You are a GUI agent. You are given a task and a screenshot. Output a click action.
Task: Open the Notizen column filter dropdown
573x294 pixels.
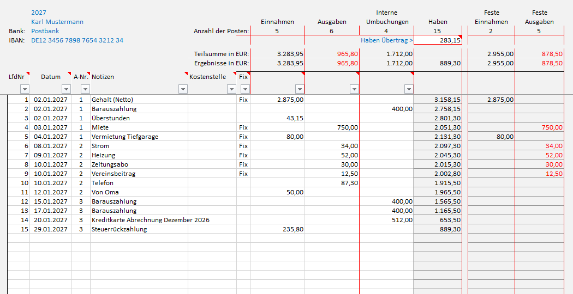coord(182,89)
